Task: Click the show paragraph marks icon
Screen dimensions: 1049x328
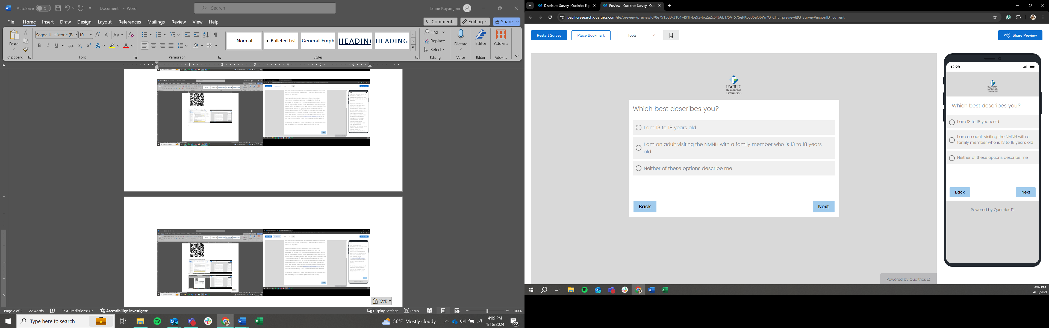Action: (216, 35)
